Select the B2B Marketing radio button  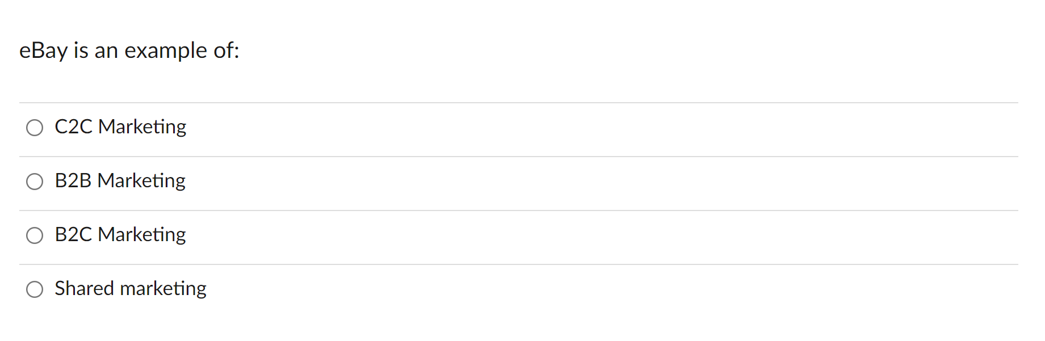(x=35, y=182)
